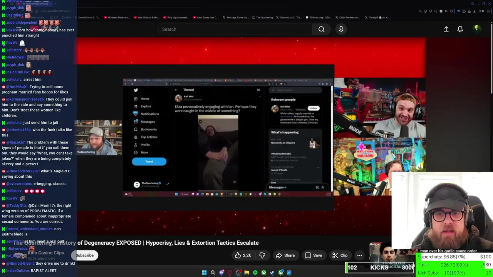Open the Photos app taskbar icon

tap(289, 272)
